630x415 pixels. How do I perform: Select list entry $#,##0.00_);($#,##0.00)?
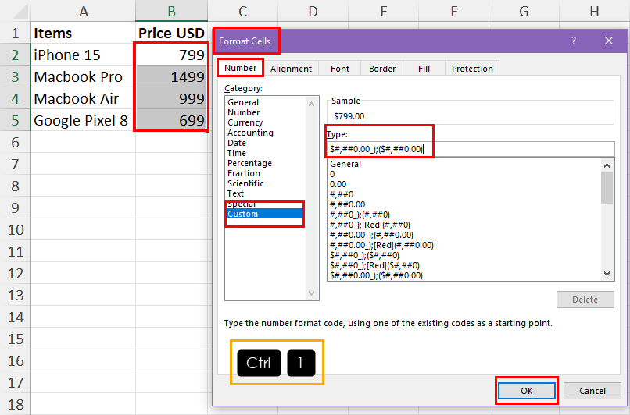[x=376, y=275]
